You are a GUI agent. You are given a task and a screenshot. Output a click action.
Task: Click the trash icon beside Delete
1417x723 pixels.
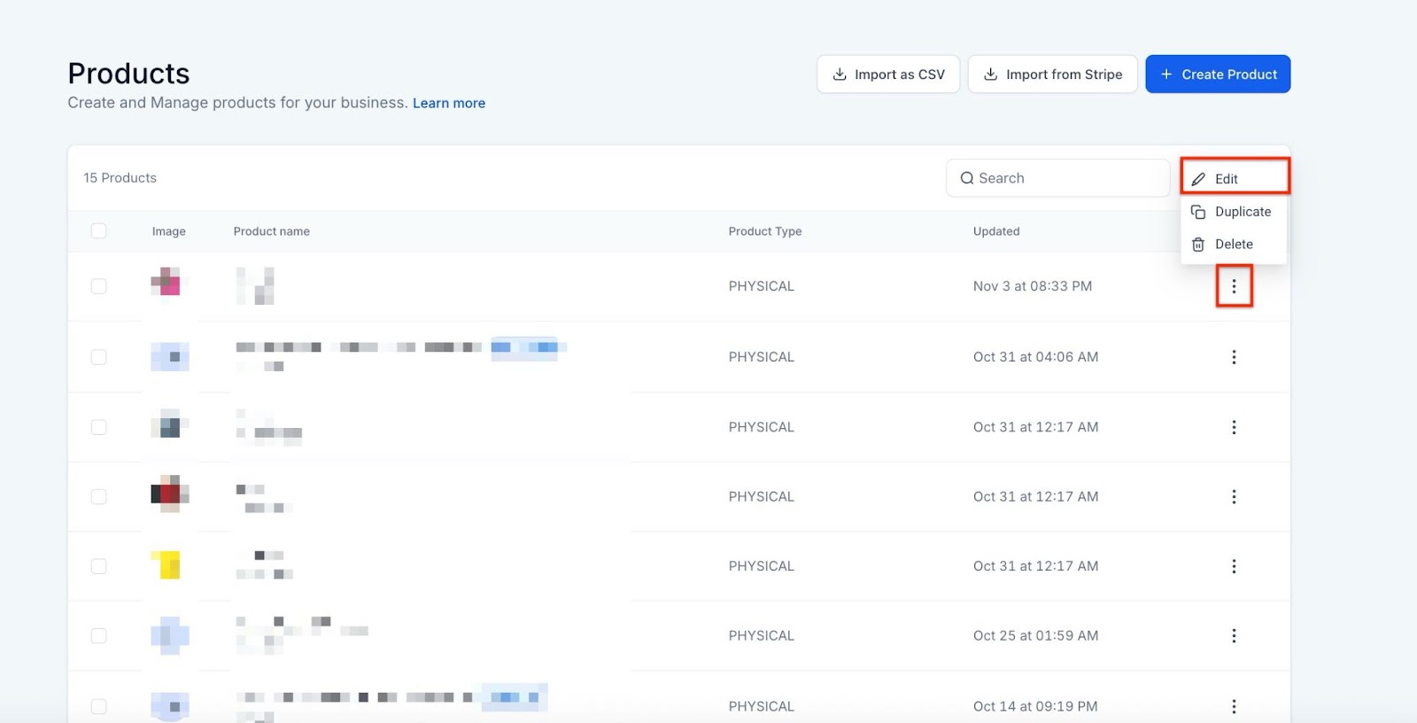(x=1198, y=245)
